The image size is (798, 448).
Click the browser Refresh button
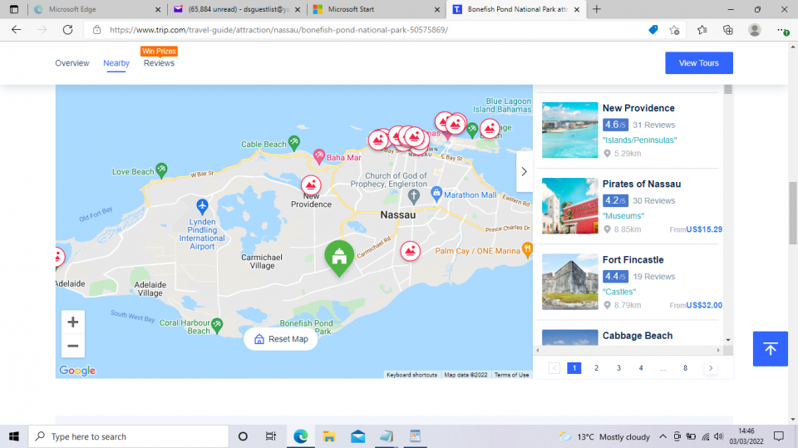pos(67,30)
